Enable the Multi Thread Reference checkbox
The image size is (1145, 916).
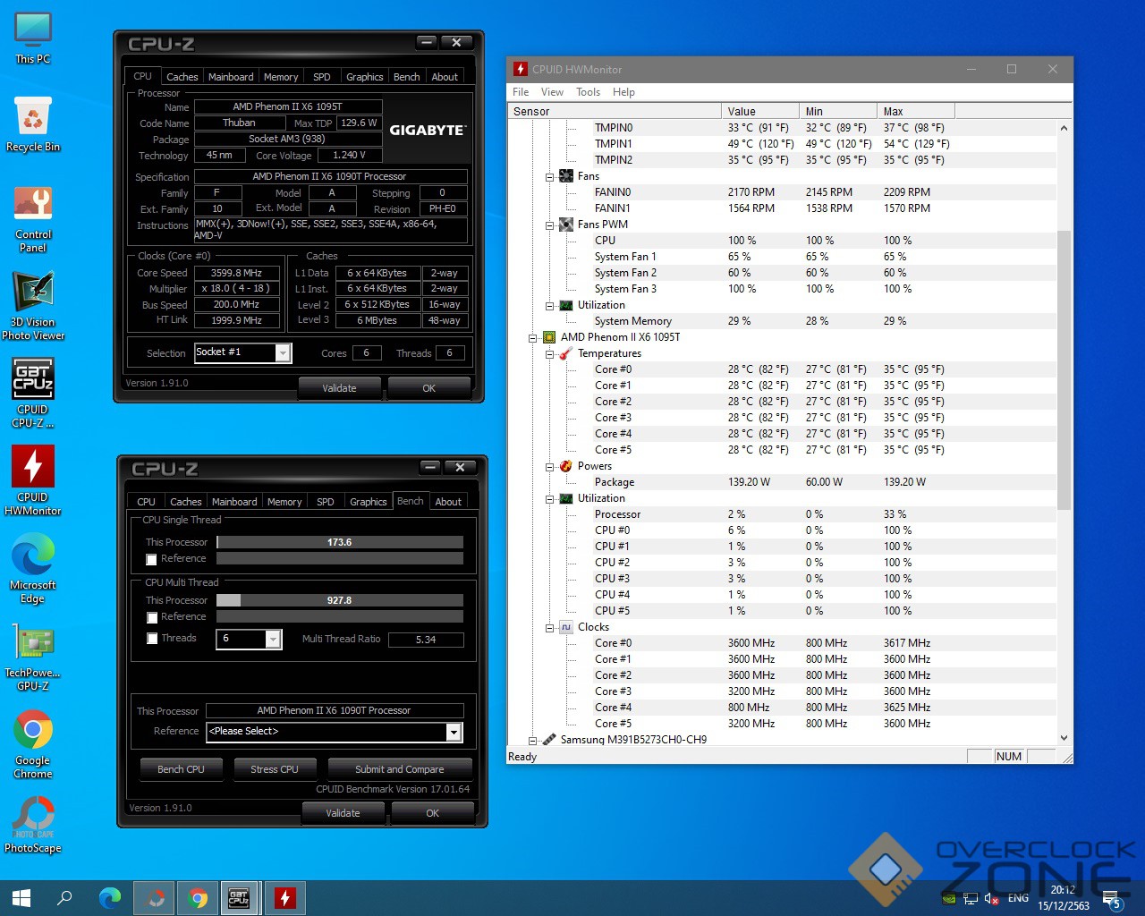[x=151, y=617]
